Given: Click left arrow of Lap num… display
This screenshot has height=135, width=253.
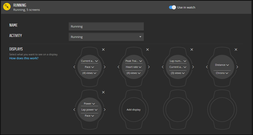Looking at the screenshot, I should [x=163, y=67].
